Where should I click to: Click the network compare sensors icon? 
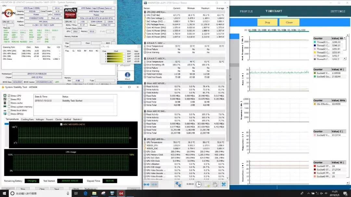[x=178, y=184]
